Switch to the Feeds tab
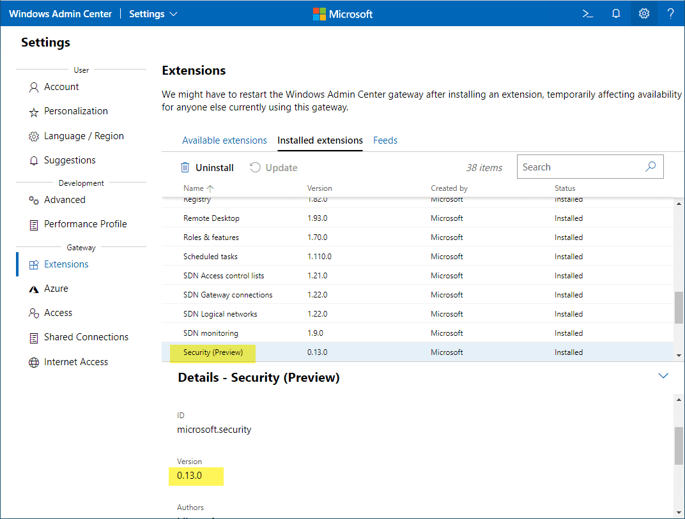 click(385, 140)
